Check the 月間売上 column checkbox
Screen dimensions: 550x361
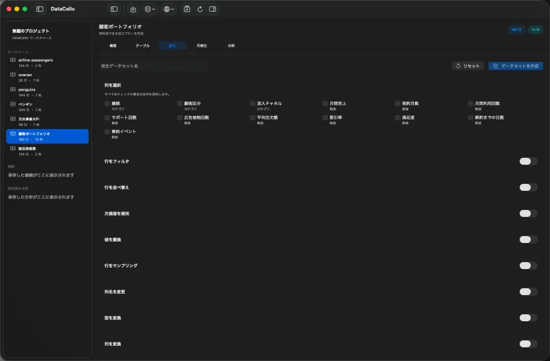(325, 104)
